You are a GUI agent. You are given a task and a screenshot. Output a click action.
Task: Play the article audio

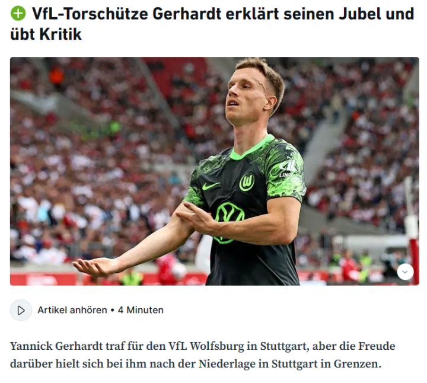21,310
